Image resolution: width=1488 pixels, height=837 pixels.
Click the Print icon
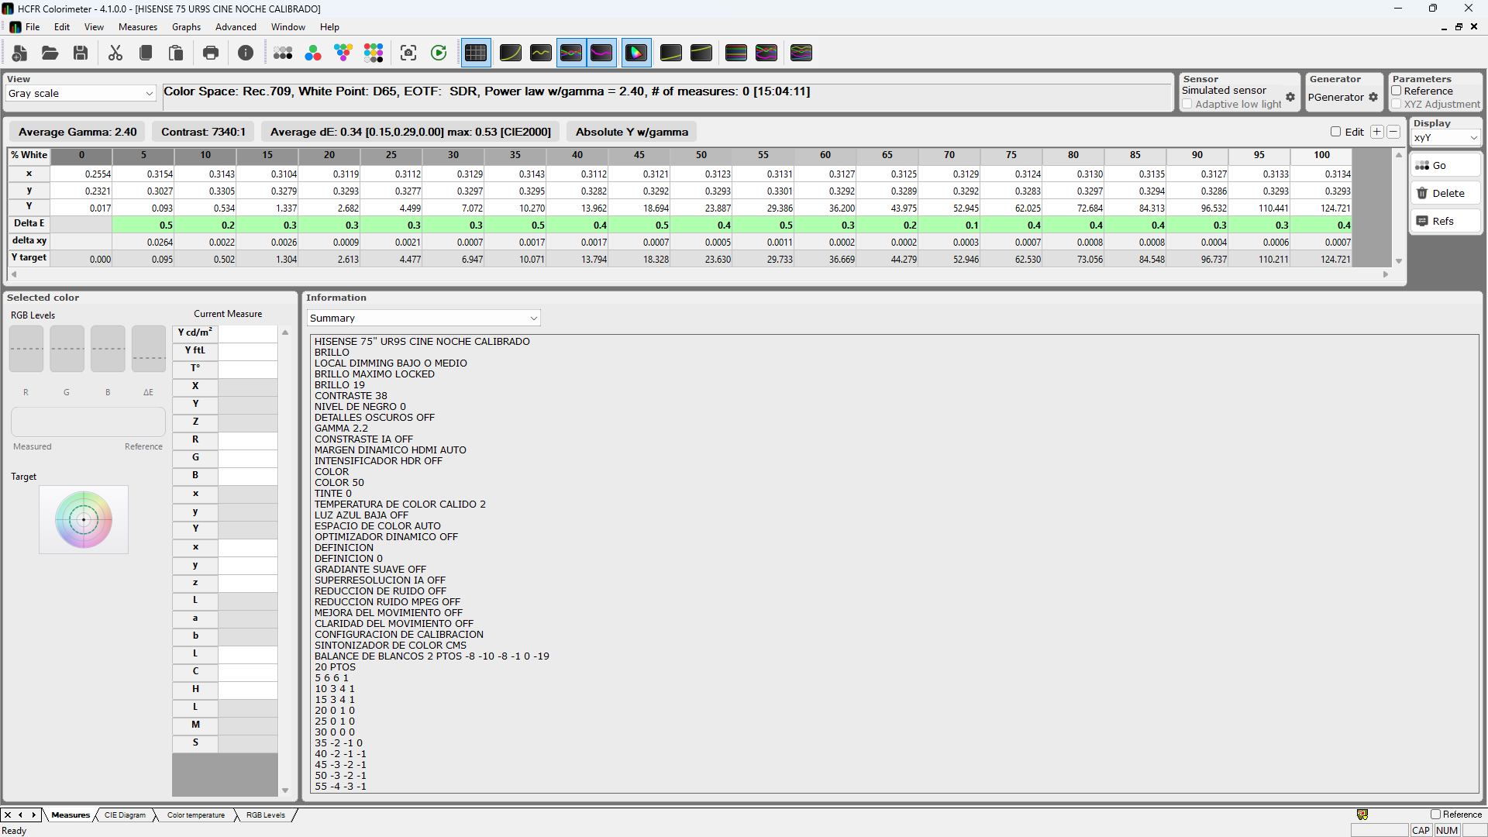tap(211, 53)
